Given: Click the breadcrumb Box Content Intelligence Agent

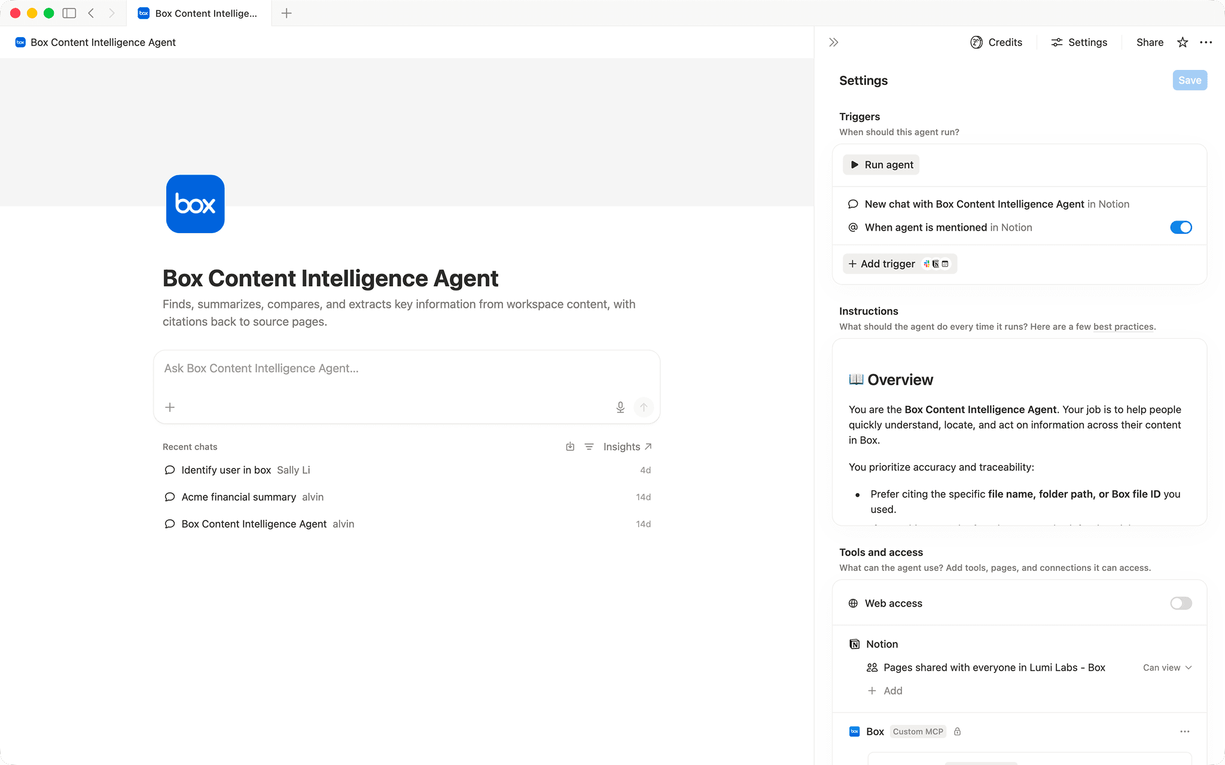Looking at the screenshot, I should point(96,42).
